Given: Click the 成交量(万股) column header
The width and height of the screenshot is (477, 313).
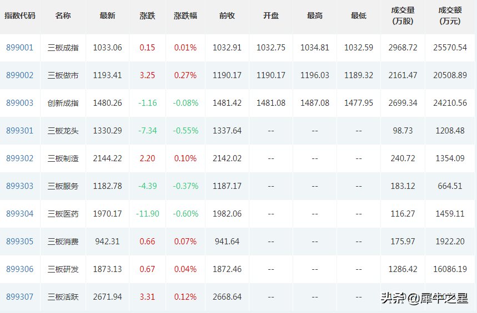Looking at the screenshot, I should click(403, 16).
